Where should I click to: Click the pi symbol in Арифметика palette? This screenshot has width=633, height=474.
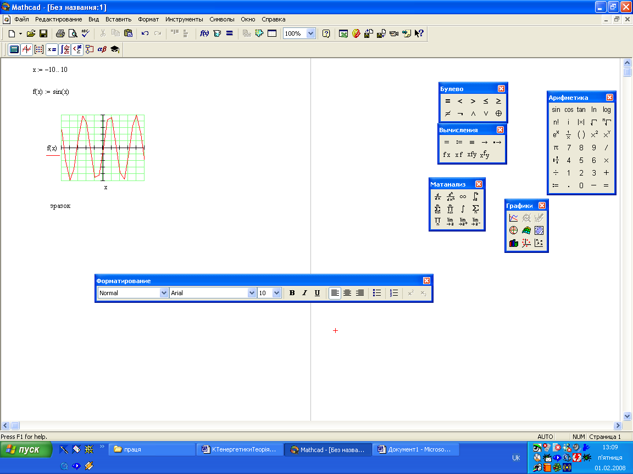click(x=556, y=148)
